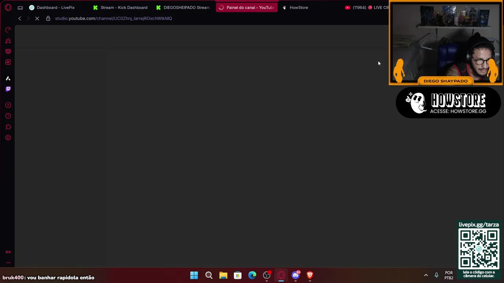This screenshot has height=283, width=504.
Task: Click Opera GX icon in the taskbar
Action: [281, 276]
